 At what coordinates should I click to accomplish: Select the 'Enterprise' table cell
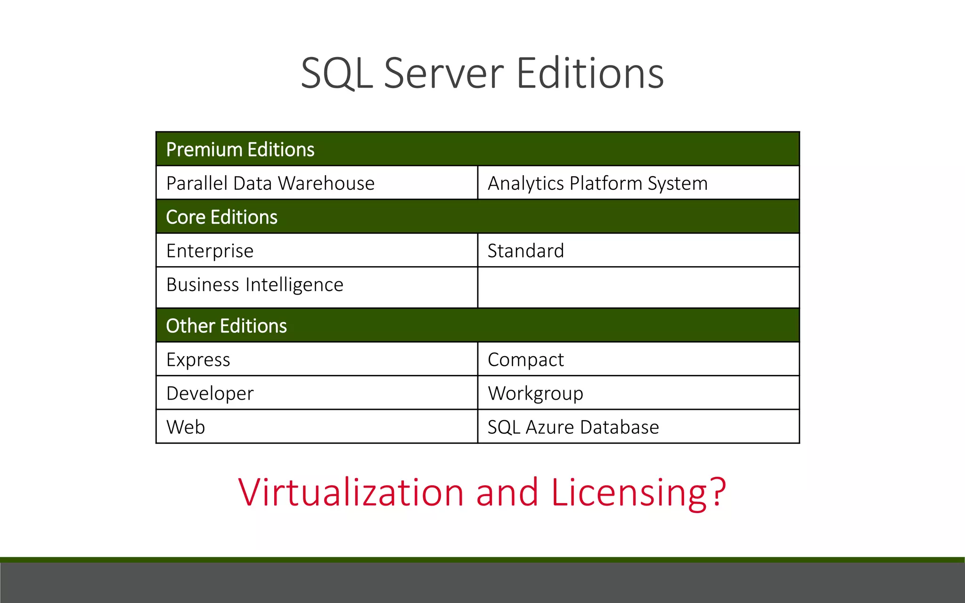point(317,250)
